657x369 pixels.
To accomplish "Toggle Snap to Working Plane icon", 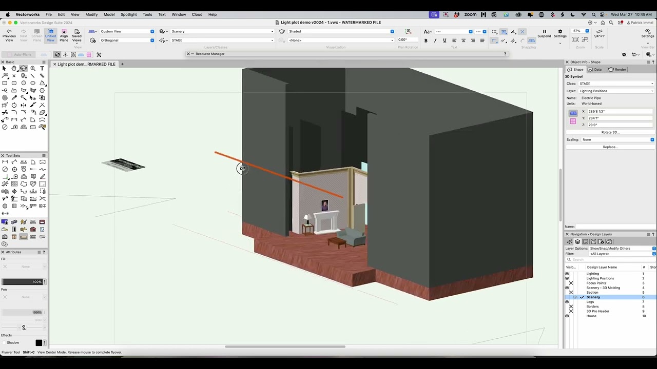I will [531, 40].
